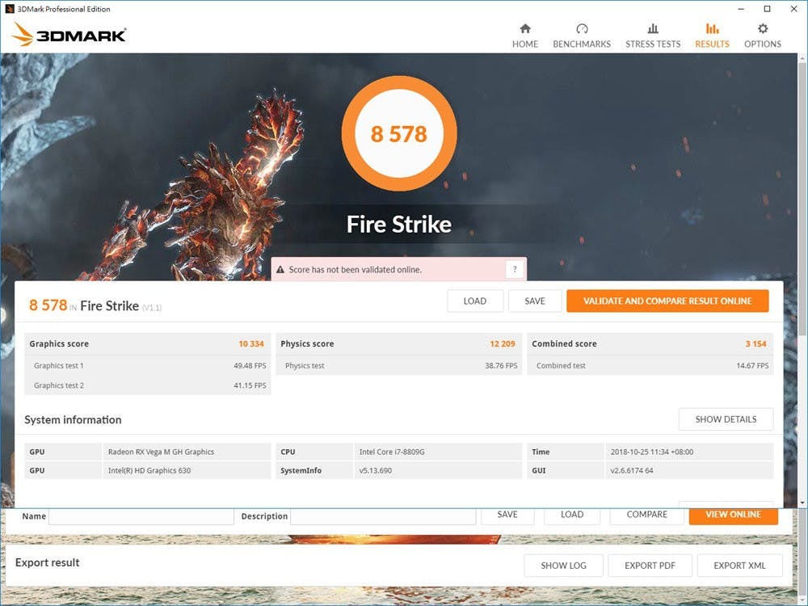
Task: Click the lower LOAD button beside COMPARE
Action: [x=571, y=516]
